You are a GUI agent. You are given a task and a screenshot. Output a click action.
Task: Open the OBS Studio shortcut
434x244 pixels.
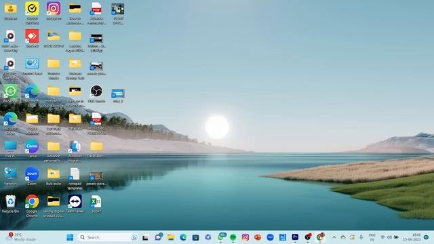pos(96,91)
